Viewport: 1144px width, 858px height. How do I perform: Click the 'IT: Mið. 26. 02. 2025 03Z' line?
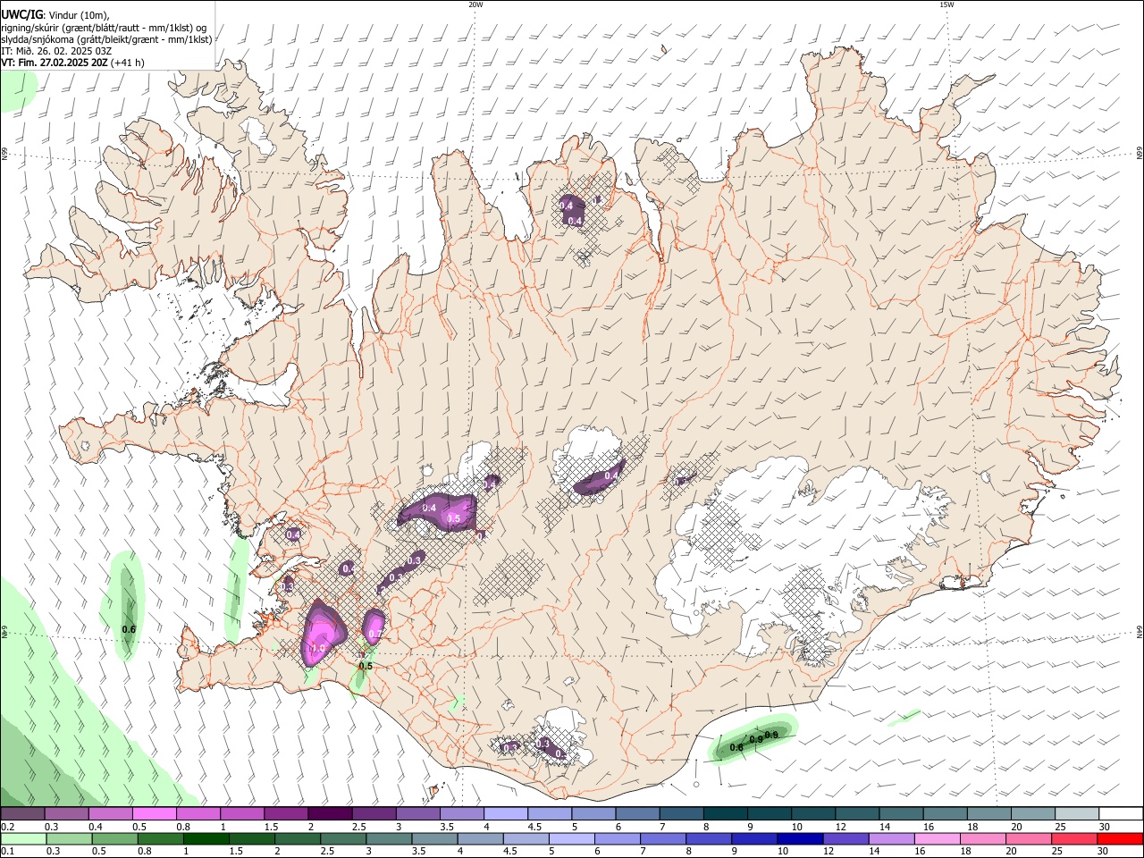click(x=56, y=51)
